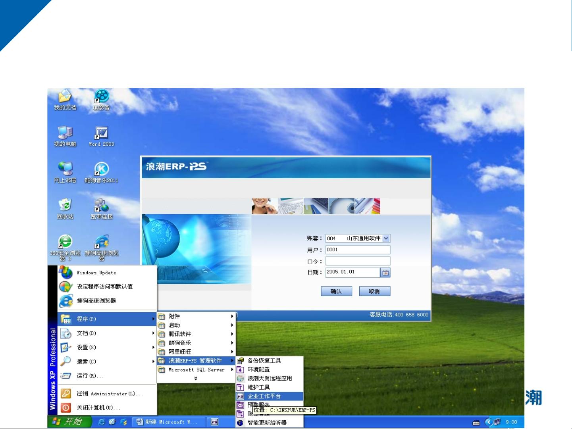572x429 pixels.
Task: Launch 环境配置 from the ERP-PS submenu
Action: pyautogui.click(x=270, y=369)
